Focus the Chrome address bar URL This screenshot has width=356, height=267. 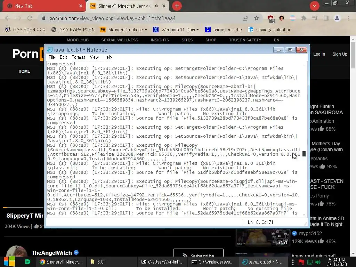click(x=112, y=18)
